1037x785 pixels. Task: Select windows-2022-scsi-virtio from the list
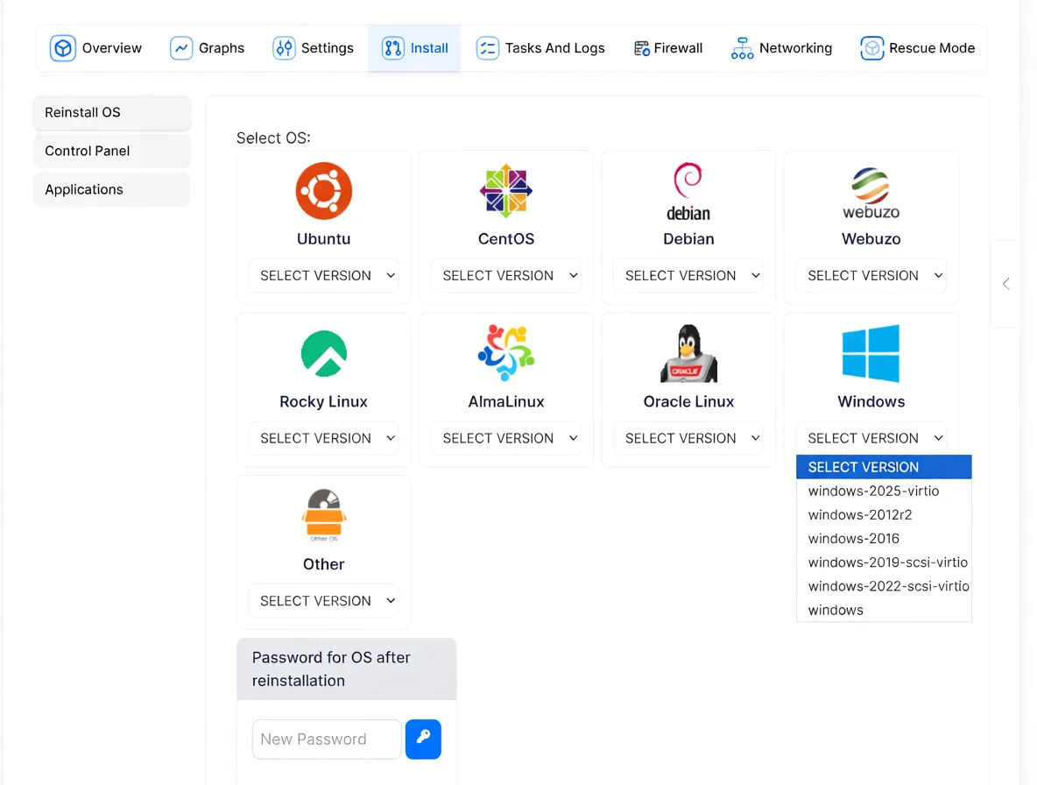tap(884, 586)
